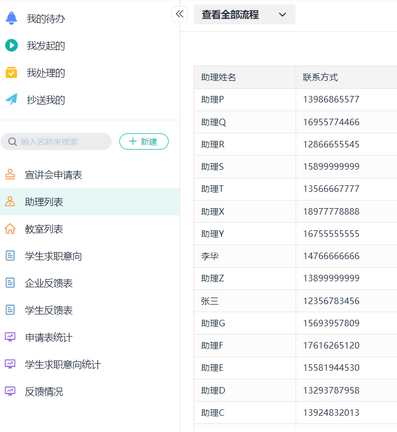Screen dimensions: 397x432
Task: Click the play icon beside 我发起的
Action: point(11,46)
